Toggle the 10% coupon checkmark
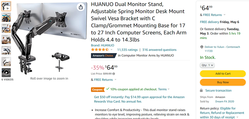 [x=108, y=89]
